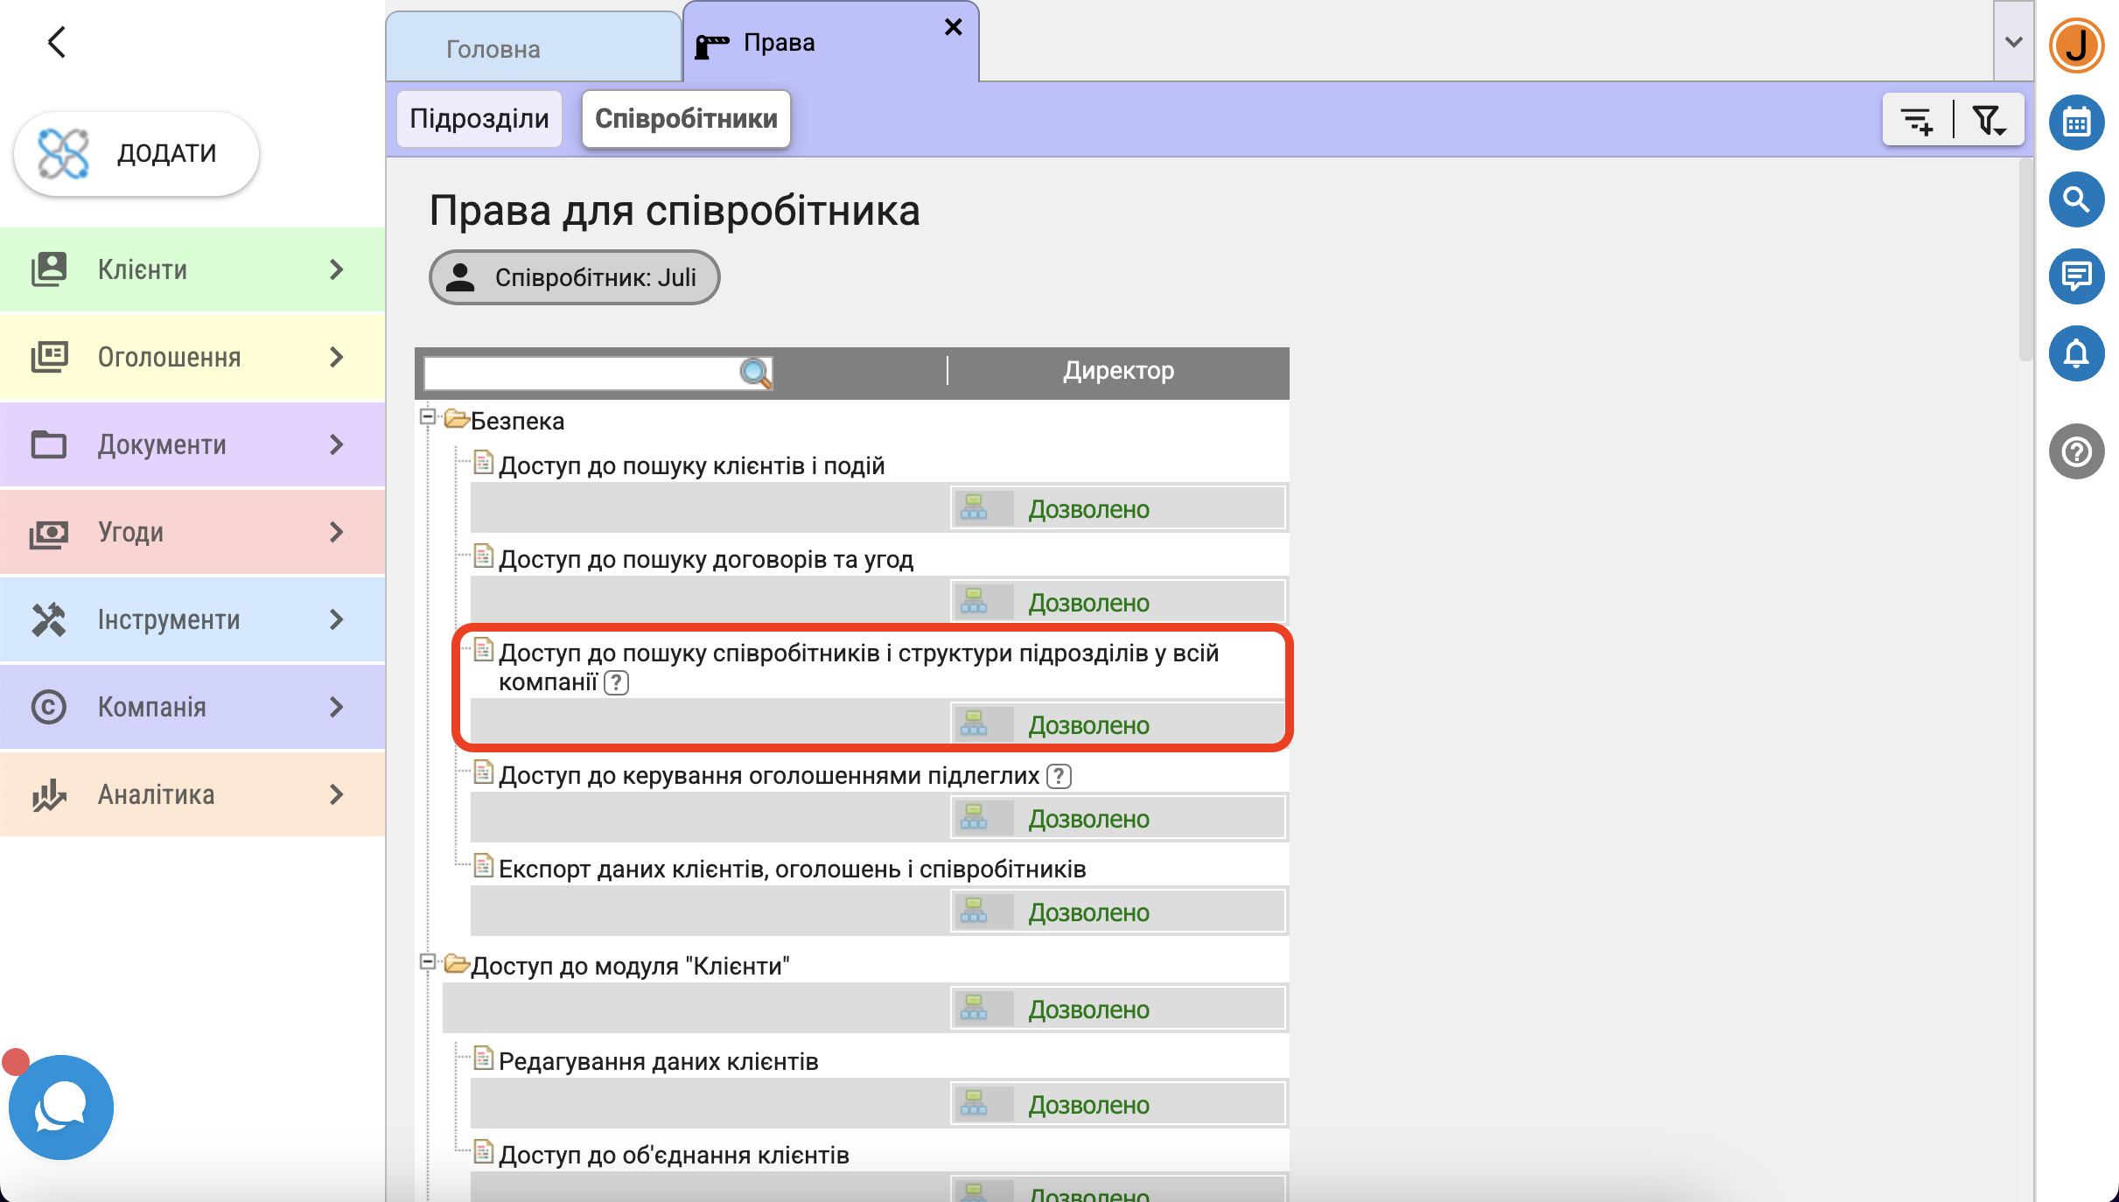Open the support chat bubble widget
This screenshot has width=2119, height=1202.
[x=61, y=1108]
